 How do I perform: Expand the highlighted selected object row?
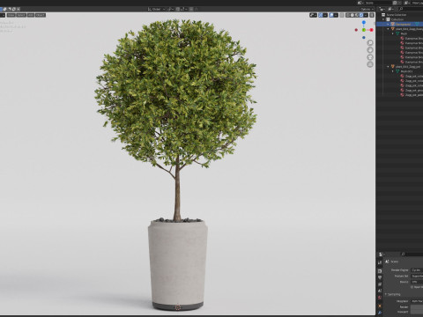[388, 24]
